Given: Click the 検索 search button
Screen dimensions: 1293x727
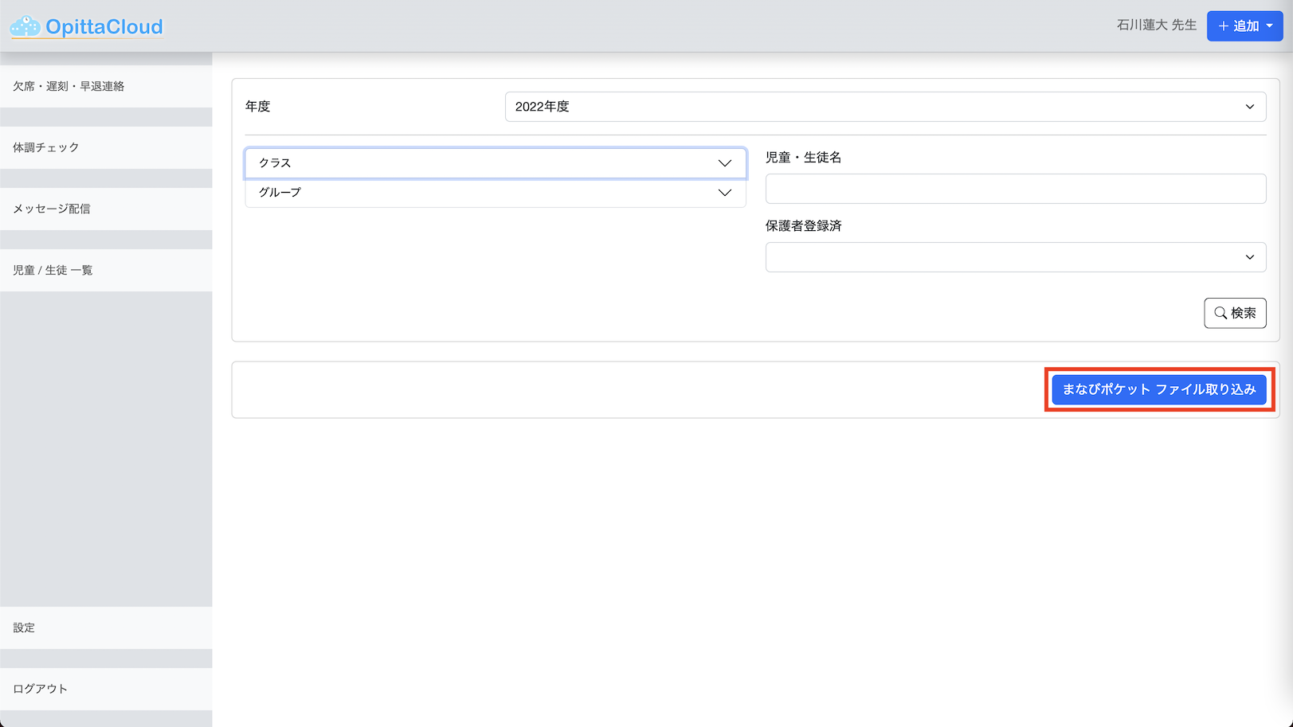Looking at the screenshot, I should (1235, 313).
